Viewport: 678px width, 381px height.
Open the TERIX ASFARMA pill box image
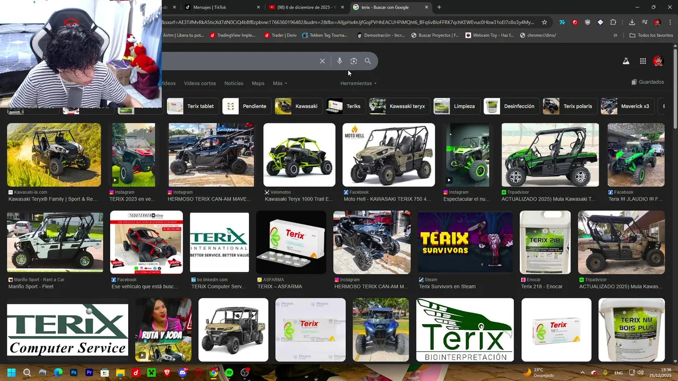(x=291, y=242)
